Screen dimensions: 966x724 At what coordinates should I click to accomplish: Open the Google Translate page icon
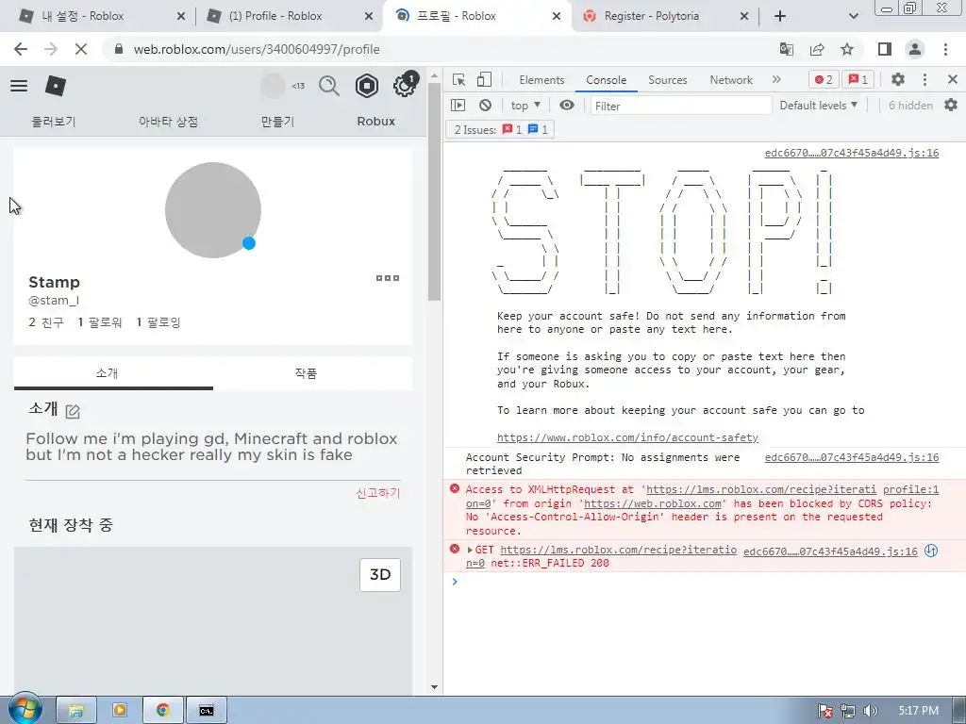[x=787, y=49]
